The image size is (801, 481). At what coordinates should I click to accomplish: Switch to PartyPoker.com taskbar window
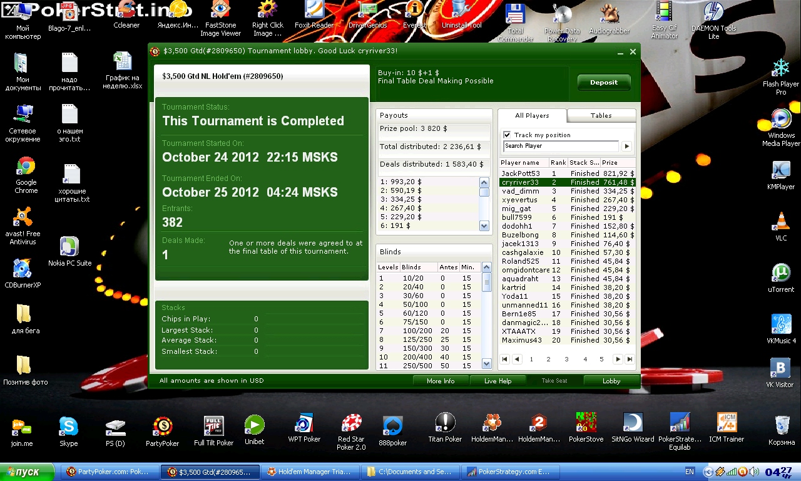tap(110, 472)
